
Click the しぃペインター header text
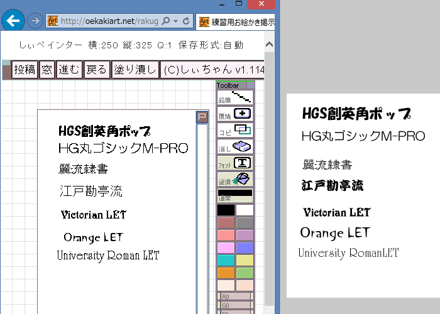pos(50,45)
